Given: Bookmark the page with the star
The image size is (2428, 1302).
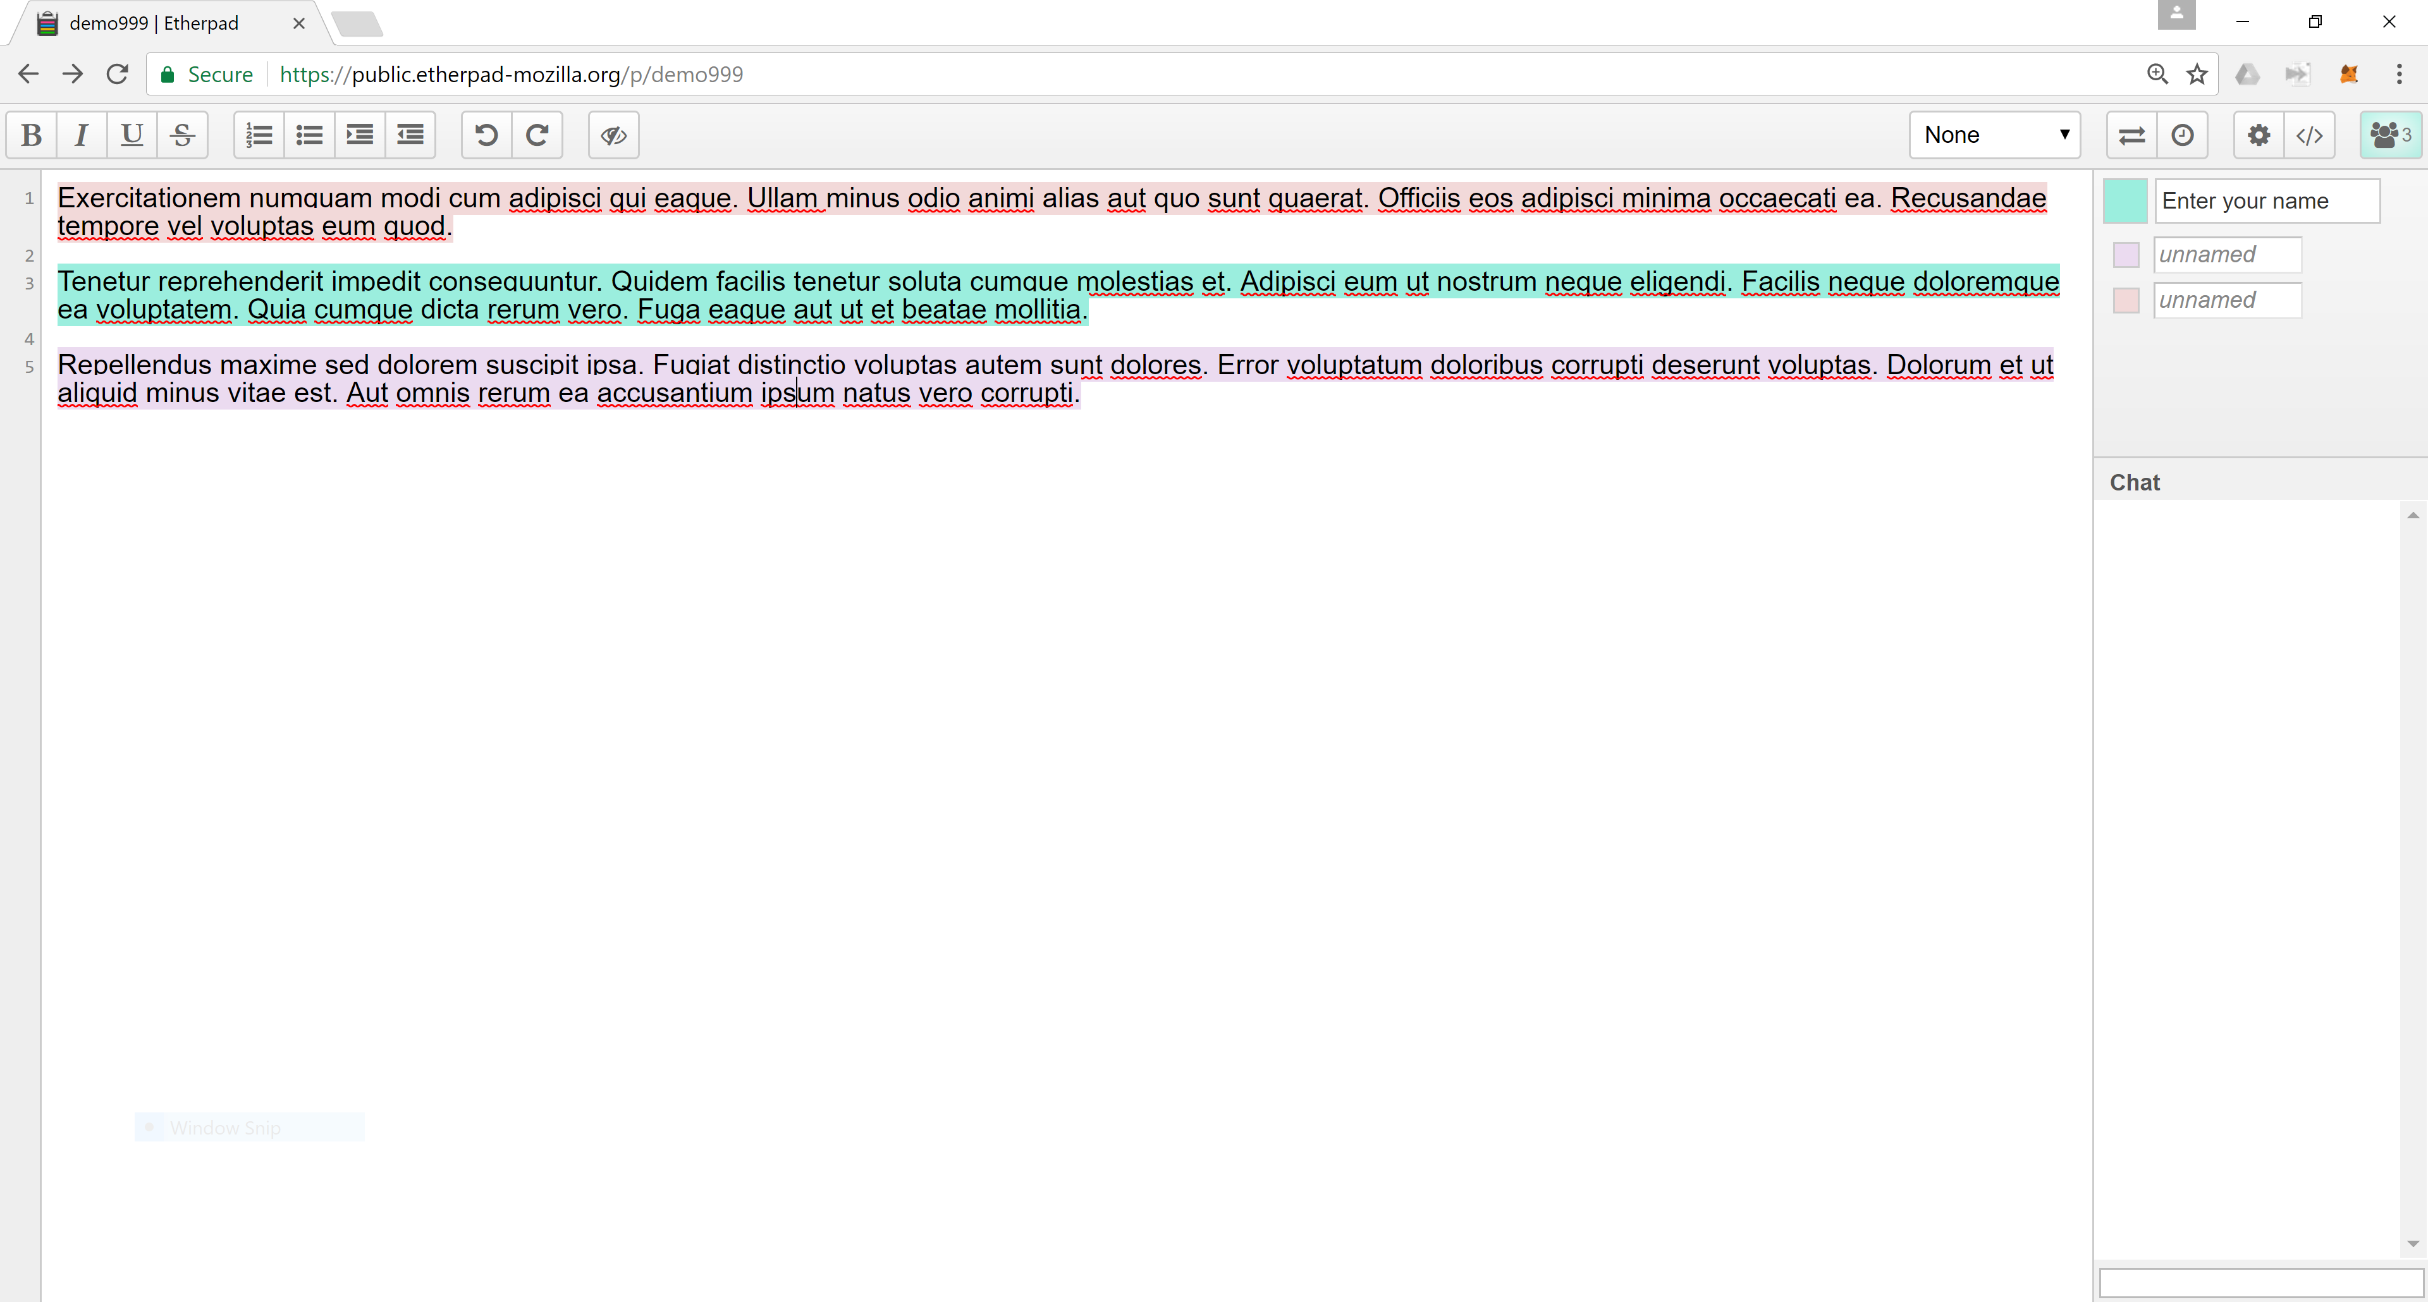Looking at the screenshot, I should click(2197, 73).
